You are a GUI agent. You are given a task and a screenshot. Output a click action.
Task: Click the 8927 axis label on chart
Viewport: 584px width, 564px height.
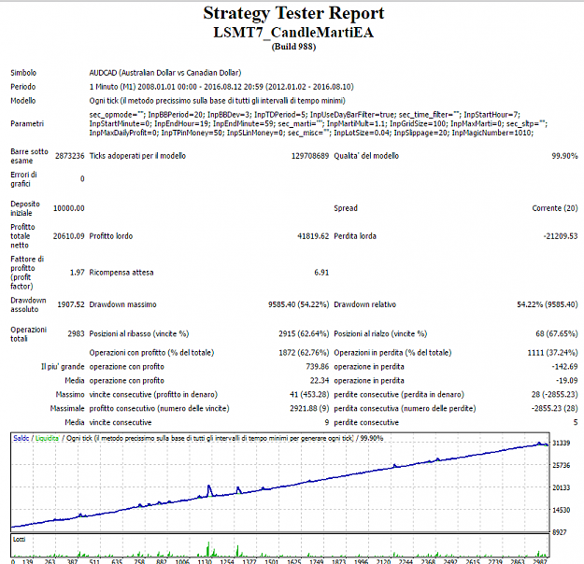pyautogui.click(x=562, y=532)
